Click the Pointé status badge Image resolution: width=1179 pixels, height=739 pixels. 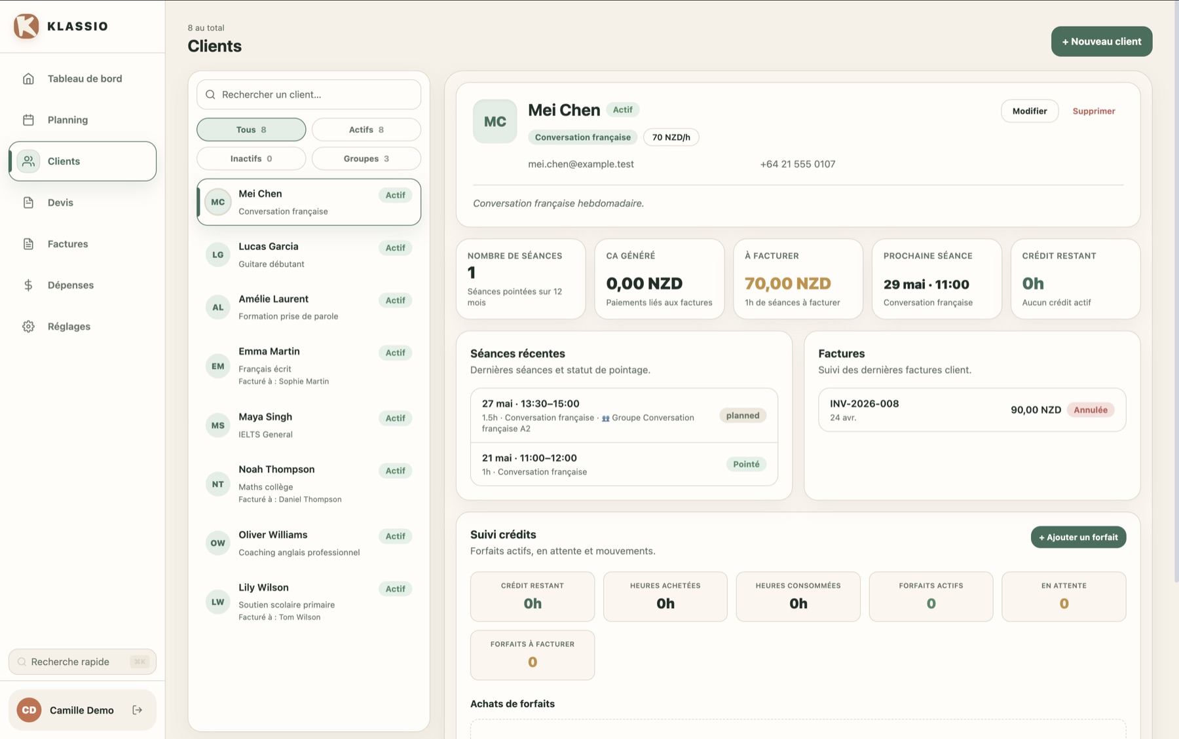click(x=746, y=464)
